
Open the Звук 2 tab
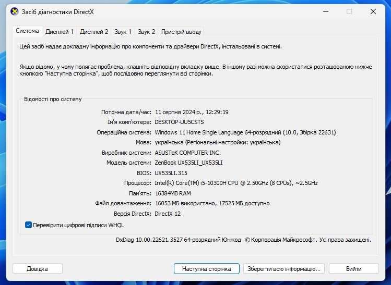[x=146, y=32]
